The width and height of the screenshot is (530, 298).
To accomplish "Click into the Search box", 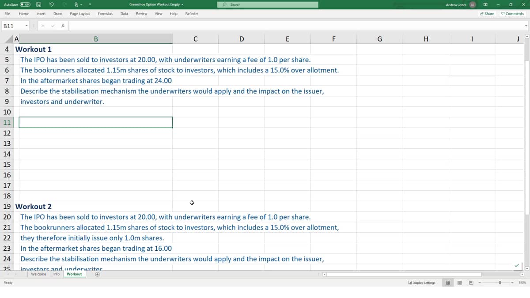I will 268,4.
